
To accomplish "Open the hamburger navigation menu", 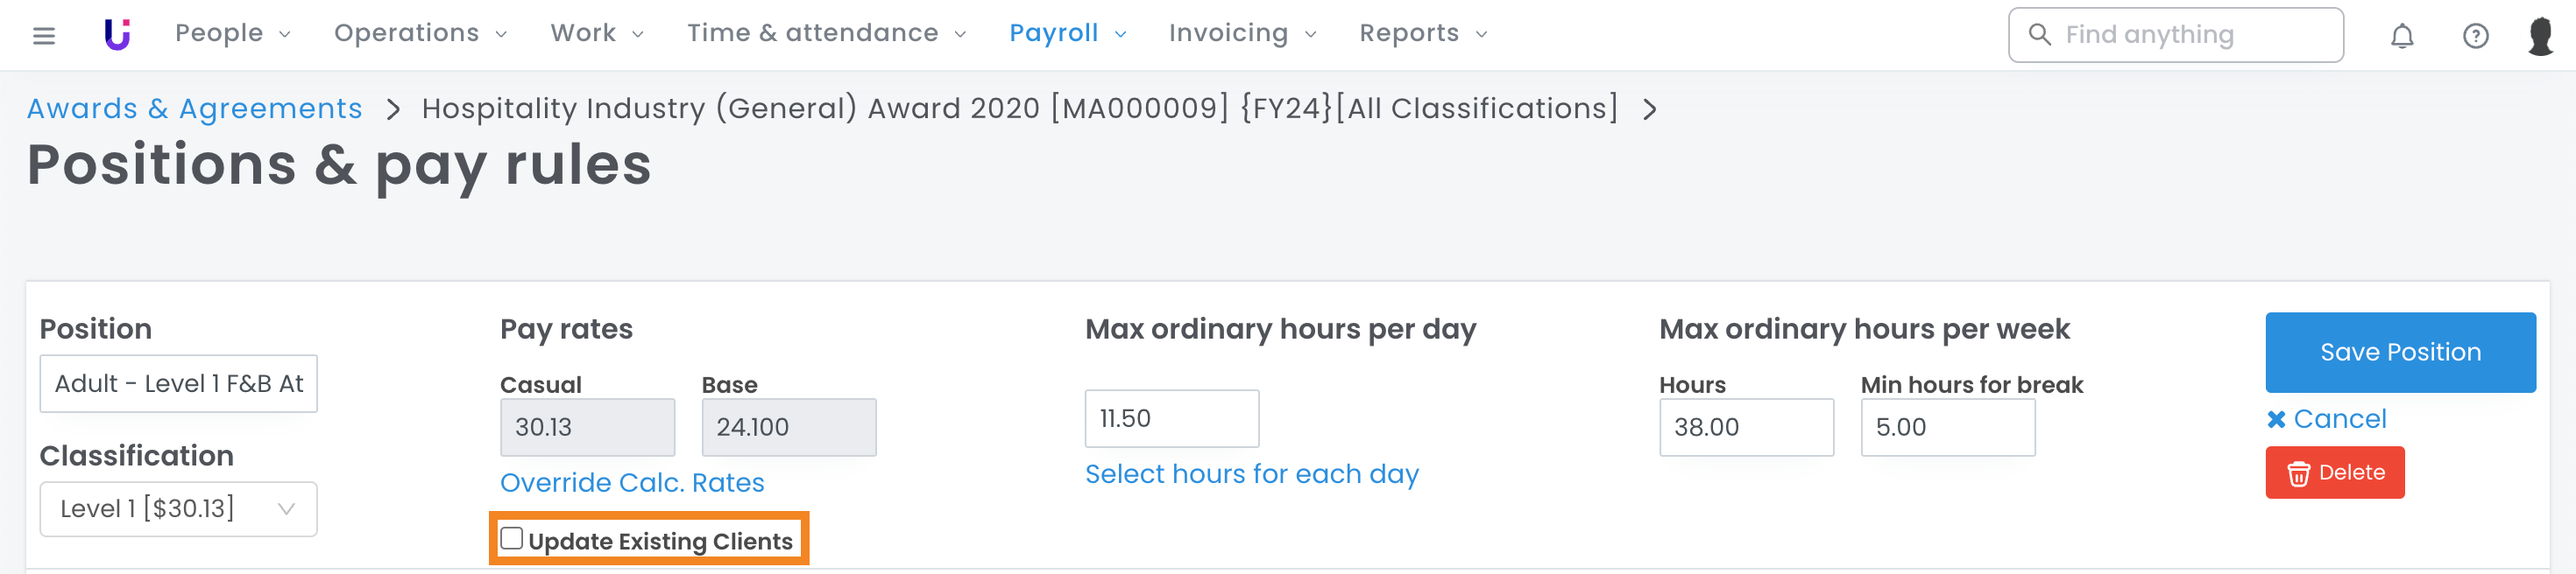I will [x=43, y=36].
